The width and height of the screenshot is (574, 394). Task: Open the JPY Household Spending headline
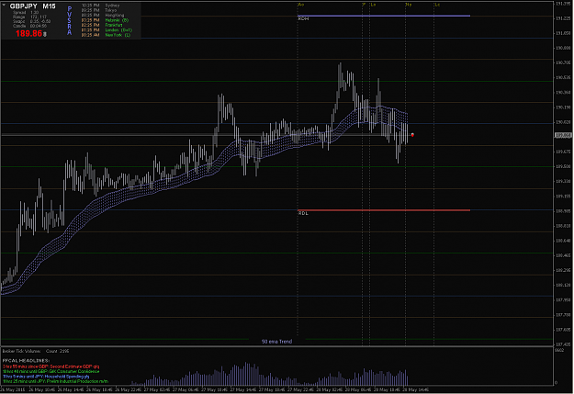[x=46, y=376]
